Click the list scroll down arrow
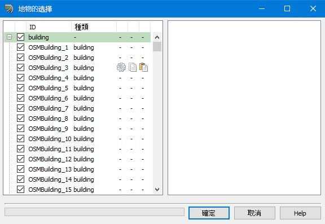 point(157,190)
